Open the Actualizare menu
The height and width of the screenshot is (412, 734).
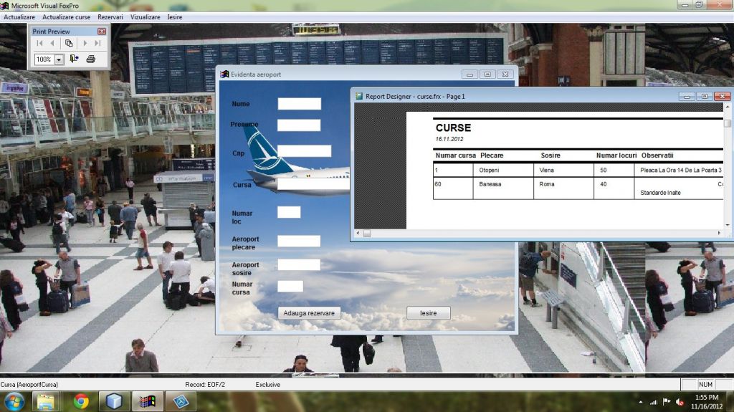tap(19, 16)
